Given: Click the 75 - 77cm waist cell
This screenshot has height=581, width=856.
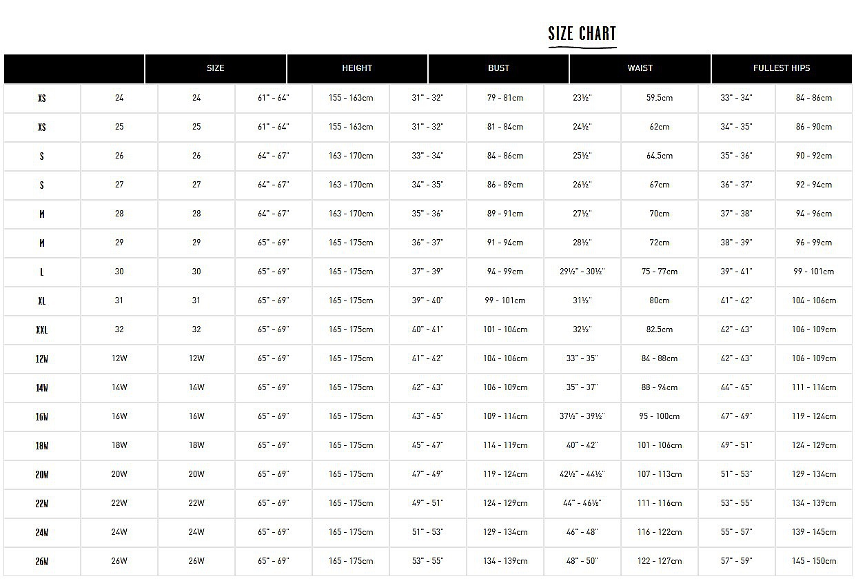Looking at the screenshot, I should click(660, 272).
